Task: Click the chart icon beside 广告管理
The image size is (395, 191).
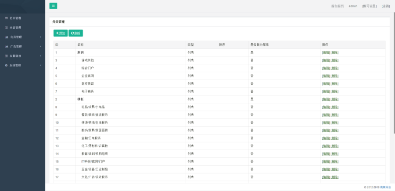Action: pyautogui.click(x=6, y=46)
